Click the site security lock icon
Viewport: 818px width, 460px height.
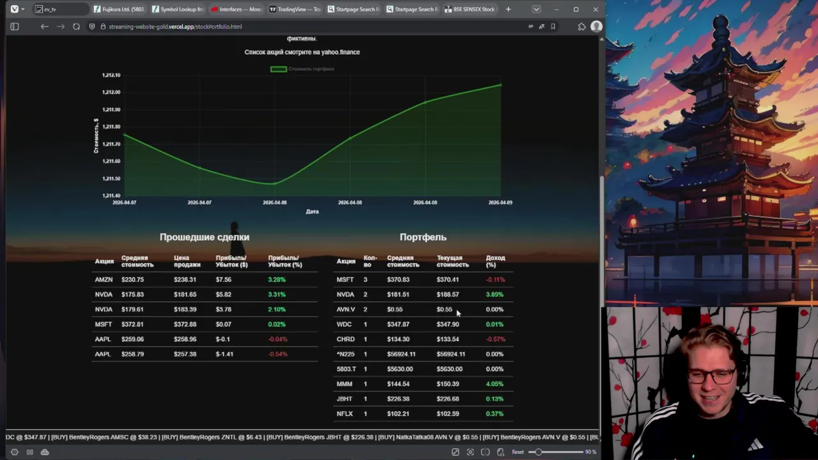pos(102,26)
